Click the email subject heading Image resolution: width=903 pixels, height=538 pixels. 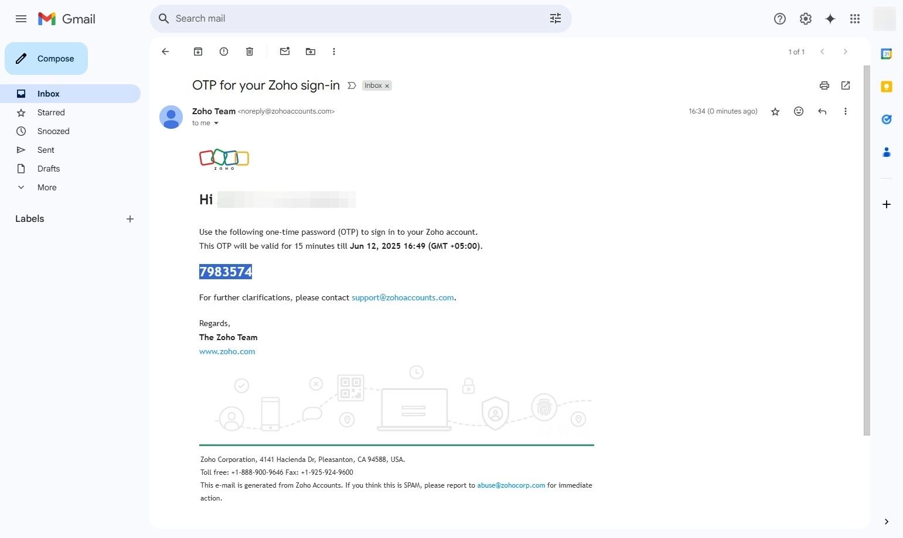point(266,85)
